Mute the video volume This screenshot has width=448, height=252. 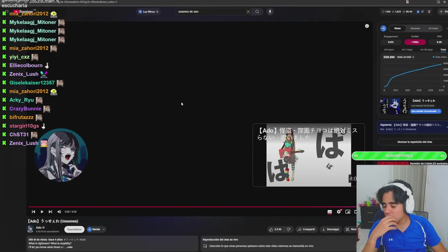point(59,212)
